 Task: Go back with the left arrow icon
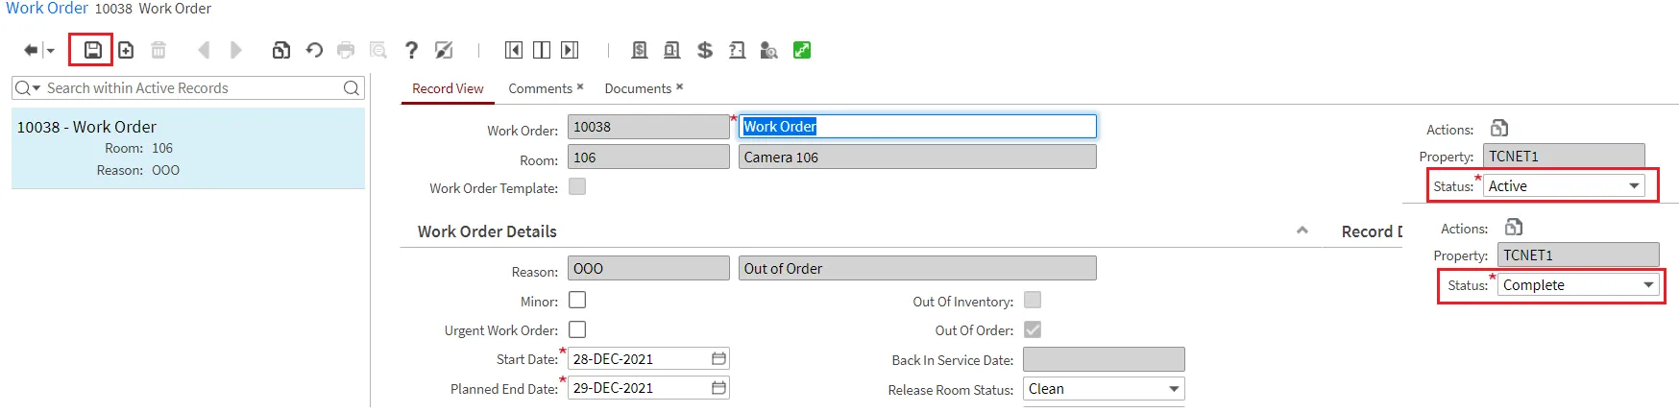(31, 50)
